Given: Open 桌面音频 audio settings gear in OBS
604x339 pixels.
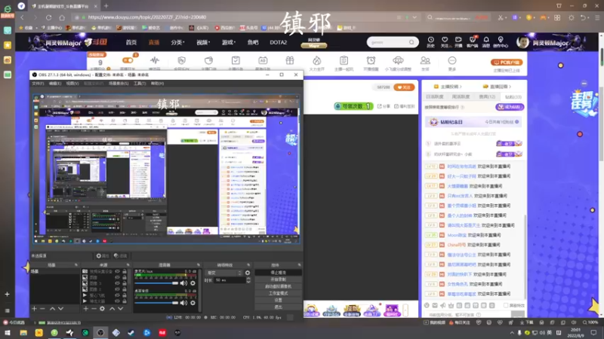Looking at the screenshot, I should [193, 303].
